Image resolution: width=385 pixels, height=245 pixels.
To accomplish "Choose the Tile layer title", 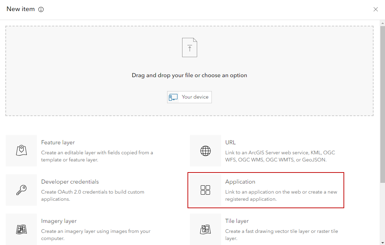I will pos(237,221).
